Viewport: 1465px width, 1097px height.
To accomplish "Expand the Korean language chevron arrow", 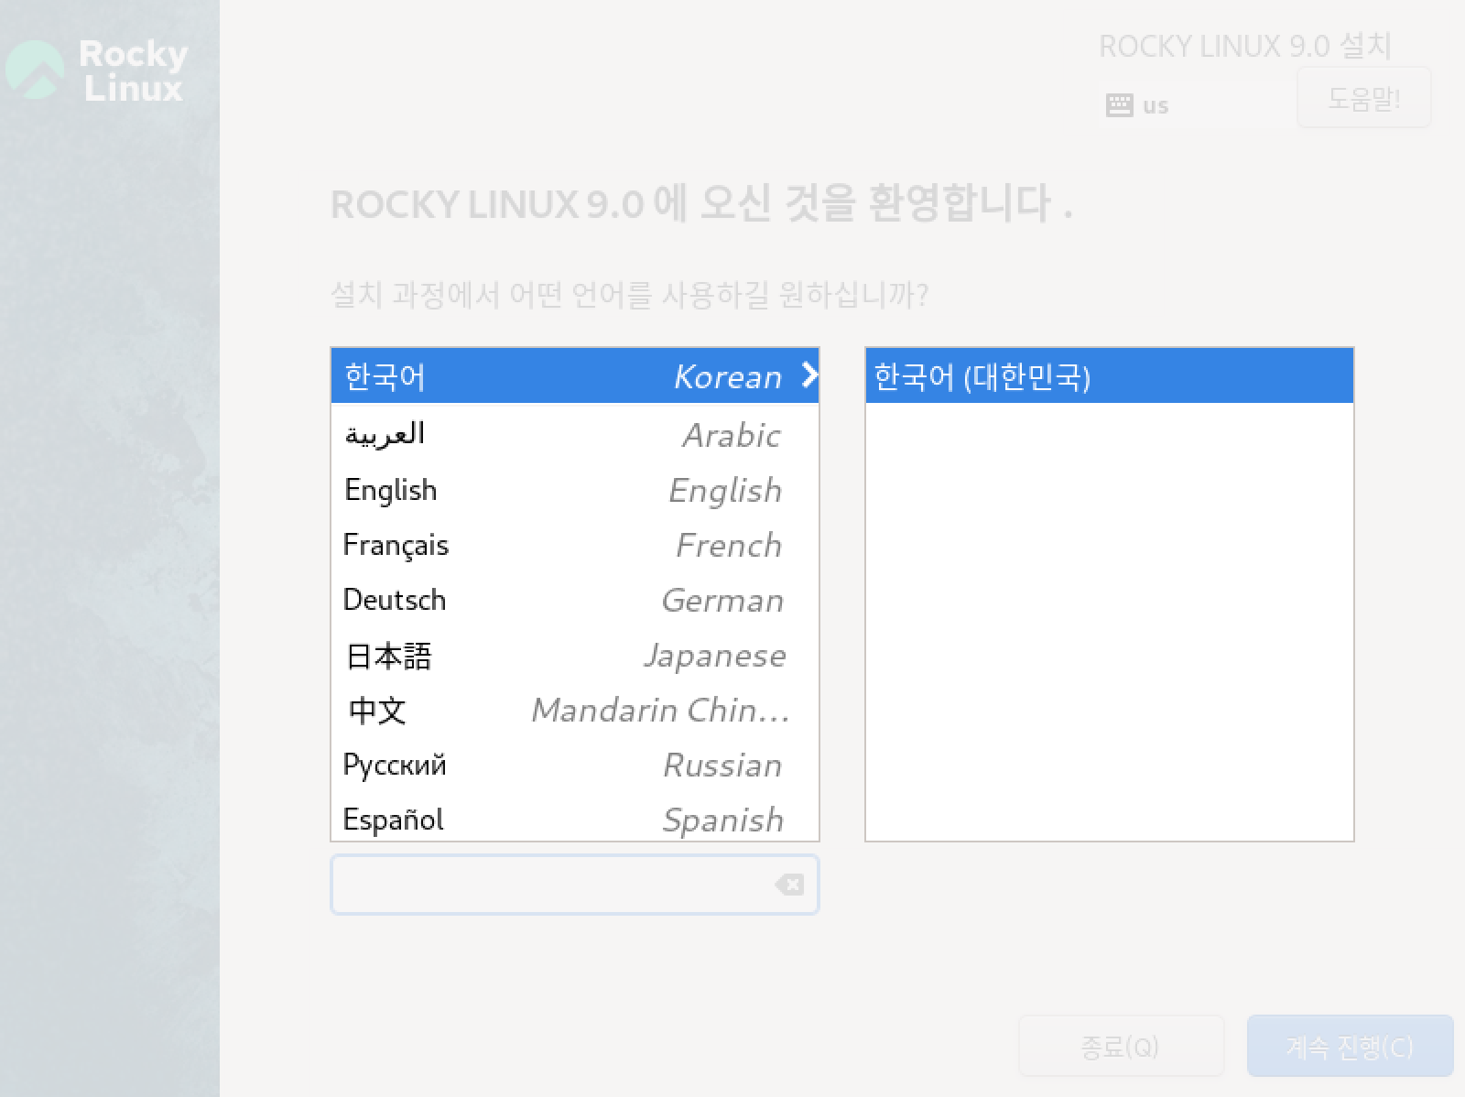I will (x=808, y=375).
